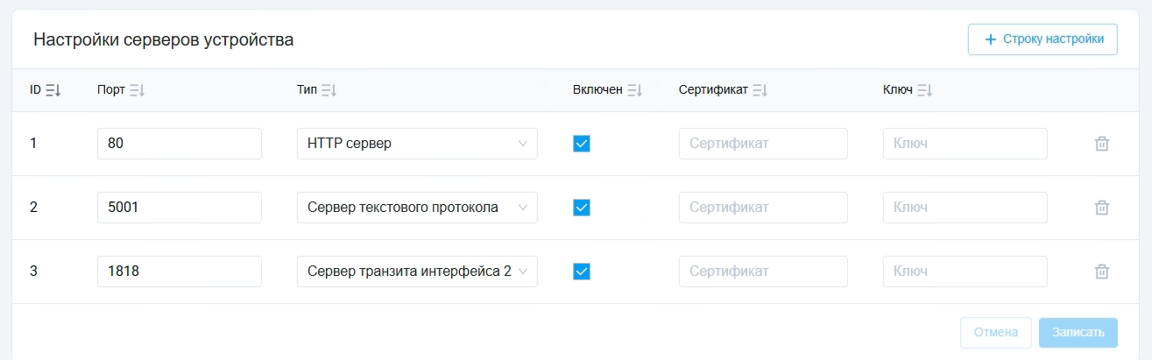1152x360 pixels.
Task: Expand the Сервер текстового протокола dropdown
Action: (417, 208)
